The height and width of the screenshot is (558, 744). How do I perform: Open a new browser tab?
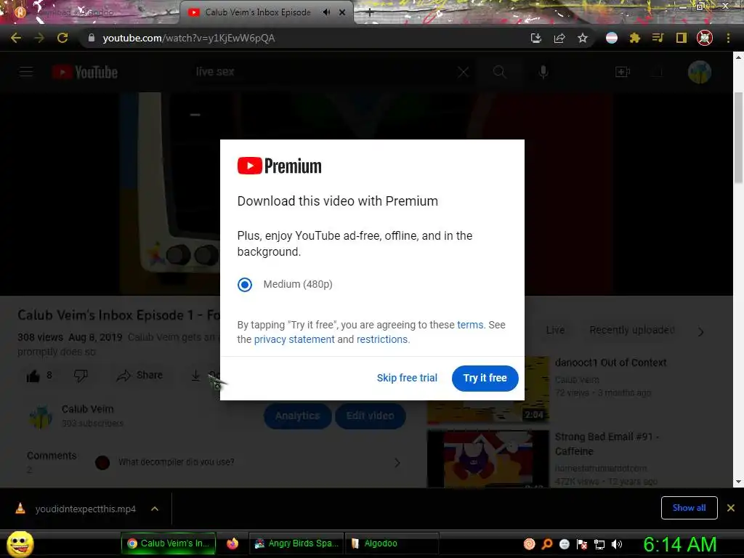pyautogui.click(x=370, y=13)
